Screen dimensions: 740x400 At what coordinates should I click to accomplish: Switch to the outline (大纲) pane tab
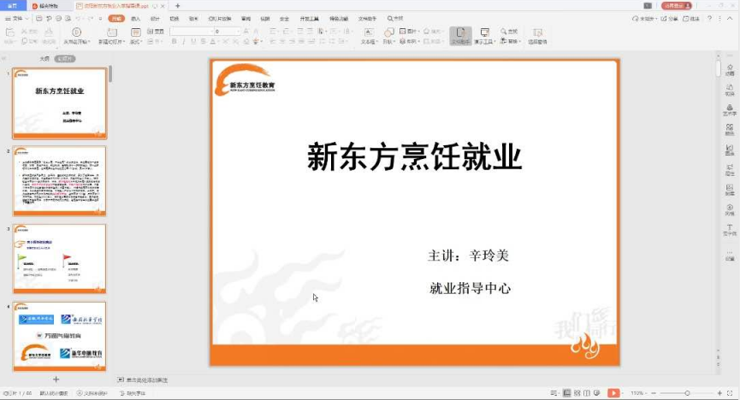coord(44,58)
